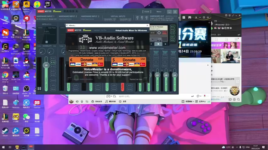Open the Windows Start menu
Viewport: 268px width, 150px height.
point(3,147)
